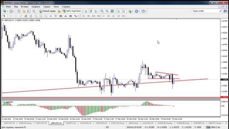Screen dimensions: 229x129
Task: Select the text 'A' tool
Action: pos(51,16)
